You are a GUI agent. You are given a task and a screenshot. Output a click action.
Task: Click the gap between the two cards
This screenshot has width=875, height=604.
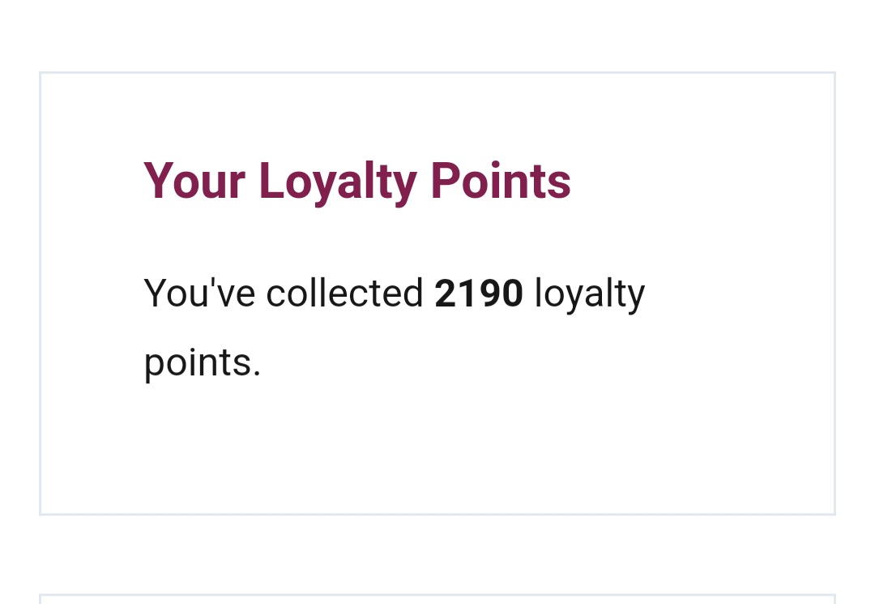437,555
